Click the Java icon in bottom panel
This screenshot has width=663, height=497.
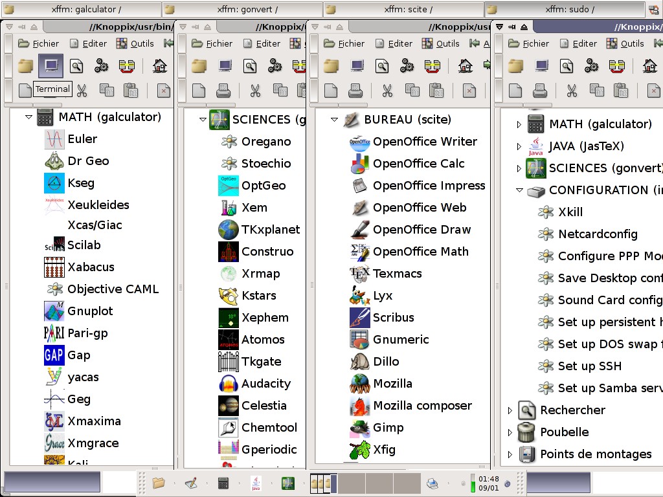256,483
